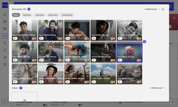Open the home icon in the sidebar
Screen dimensions: 178x107
point(5,14)
